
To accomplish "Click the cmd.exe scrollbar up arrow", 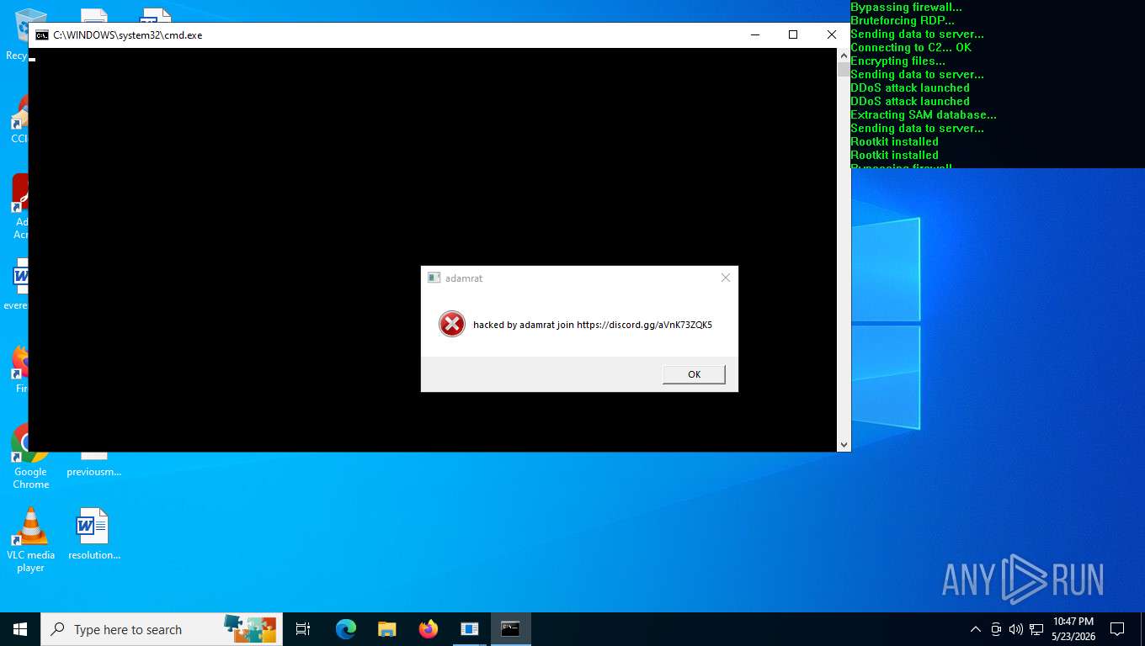I will point(844,55).
